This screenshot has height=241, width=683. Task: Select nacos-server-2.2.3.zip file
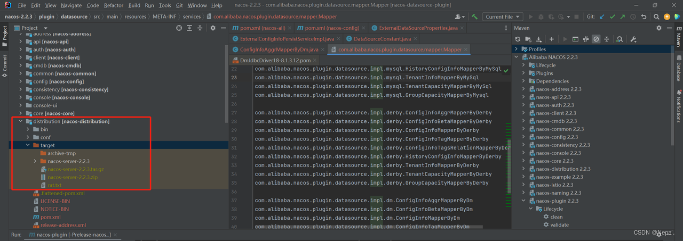[x=73, y=177]
